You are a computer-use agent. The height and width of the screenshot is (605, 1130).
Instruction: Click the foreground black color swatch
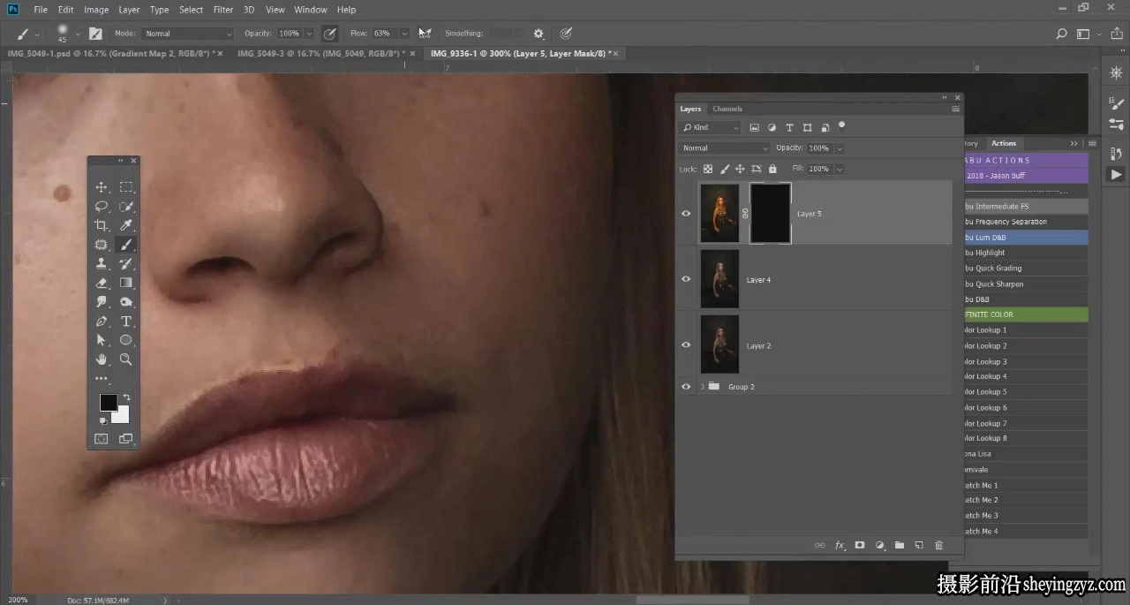pos(107,402)
